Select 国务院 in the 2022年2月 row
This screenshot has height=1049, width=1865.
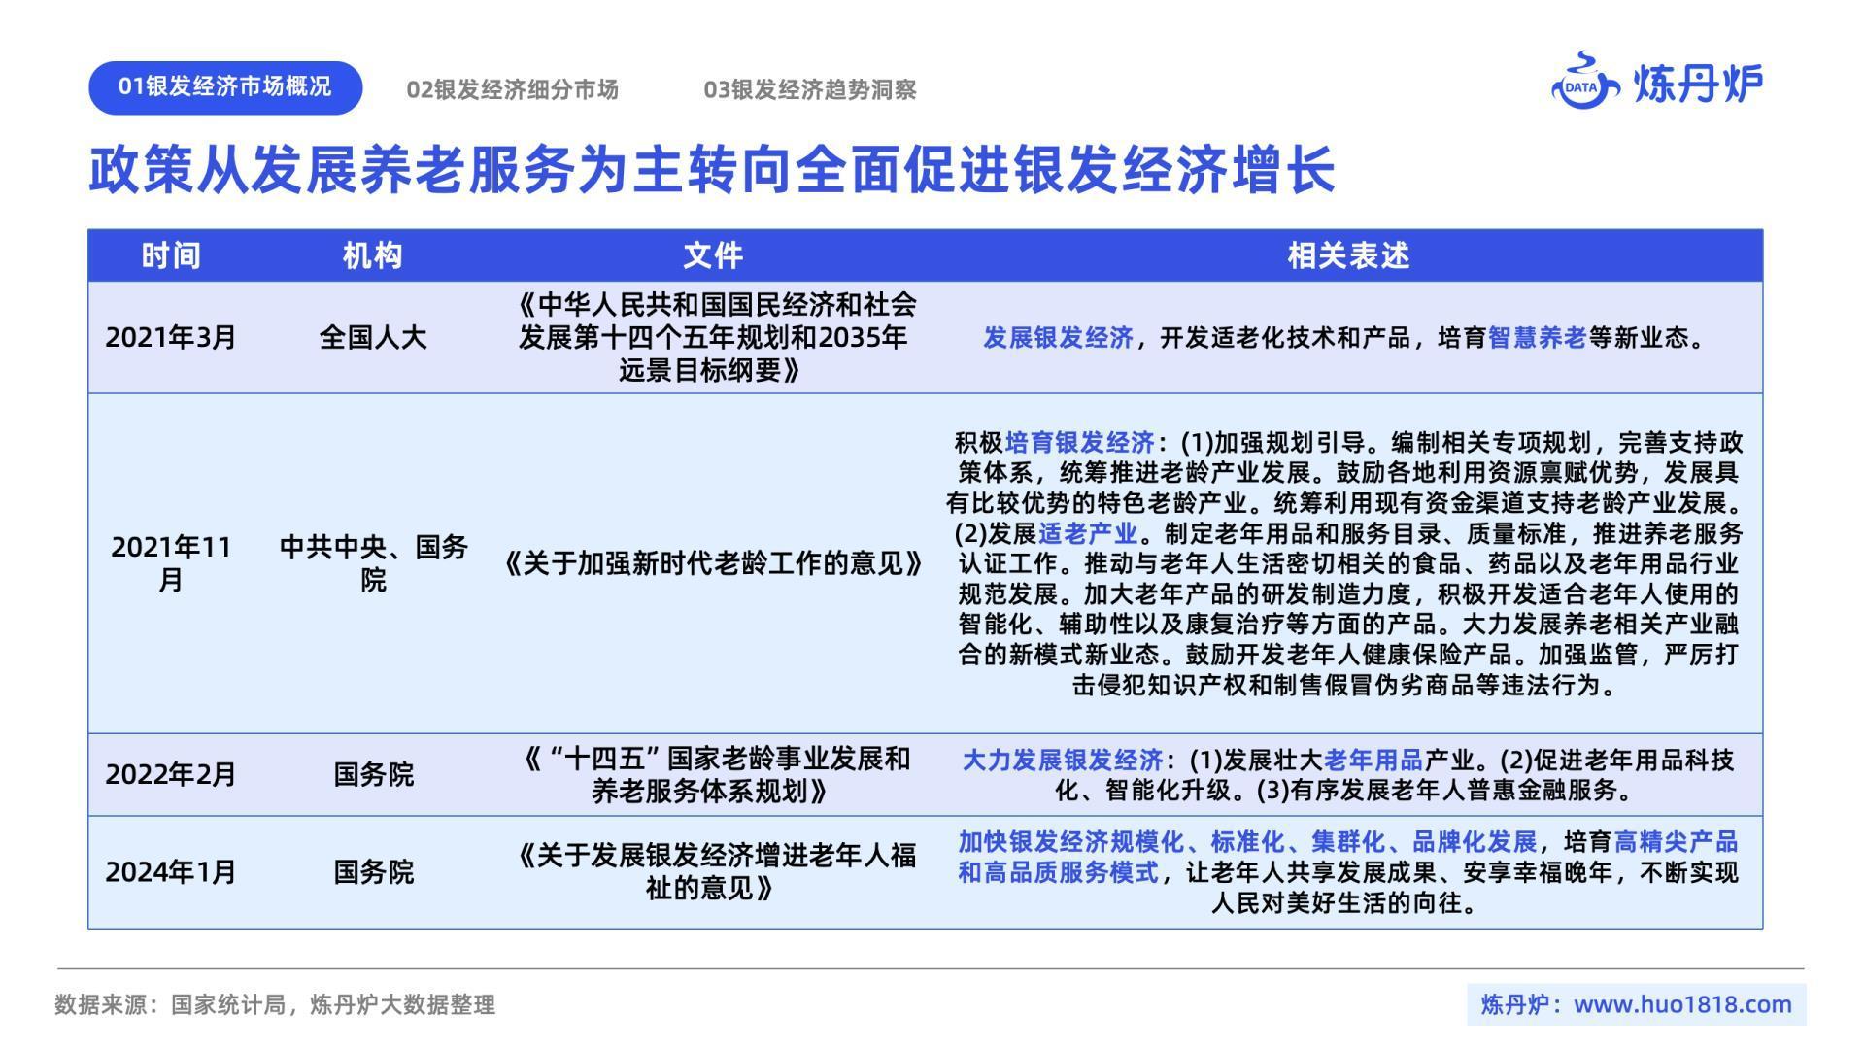pyautogui.click(x=373, y=774)
